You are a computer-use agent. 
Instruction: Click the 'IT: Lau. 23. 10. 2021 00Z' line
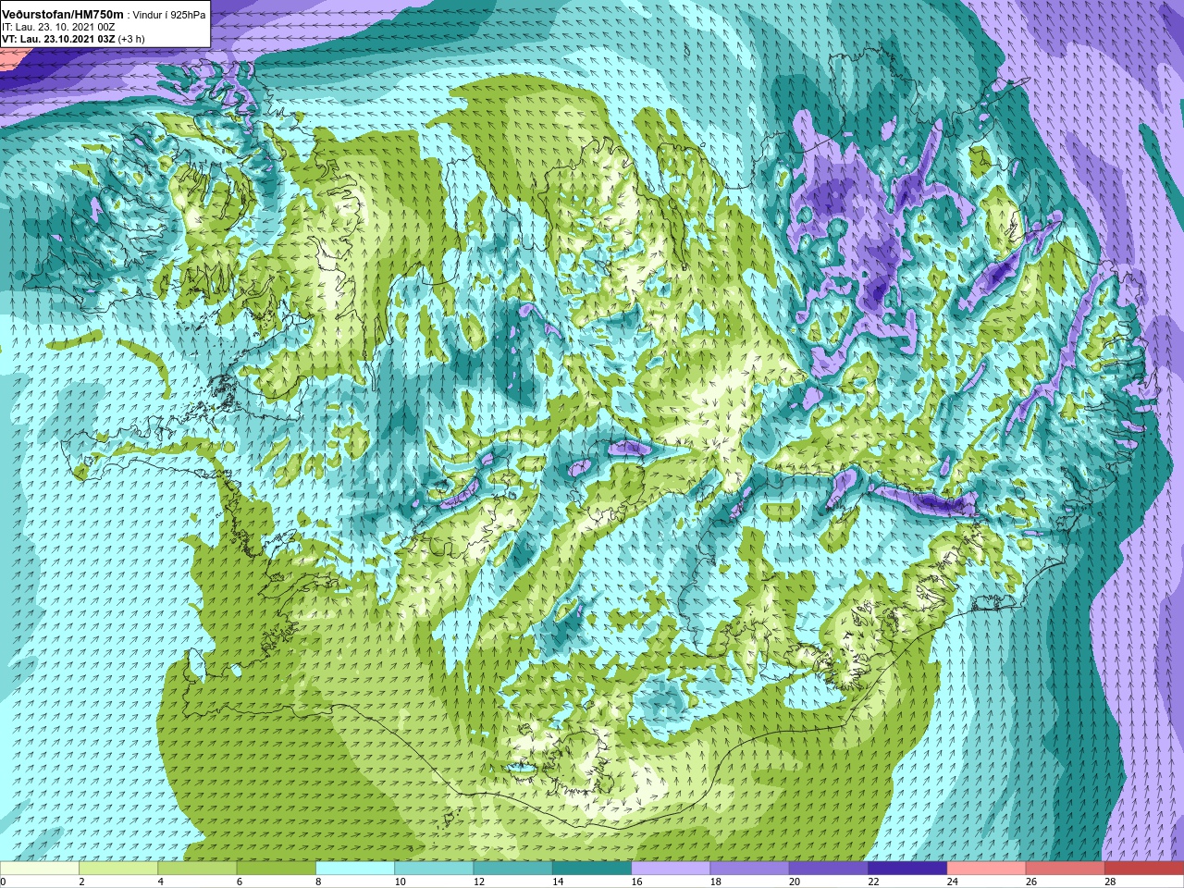tap(58, 28)
